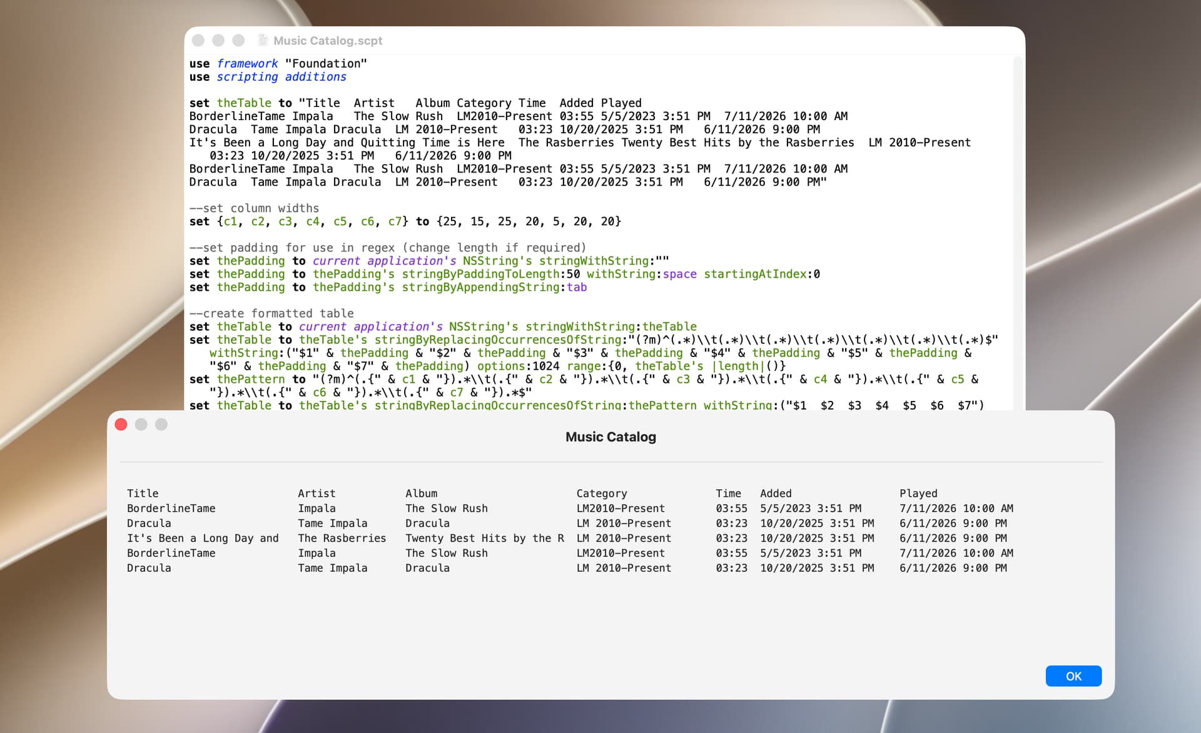Click the 'Title' column header in dialog
Viewport: 1201px width, 733px height.
143,493
